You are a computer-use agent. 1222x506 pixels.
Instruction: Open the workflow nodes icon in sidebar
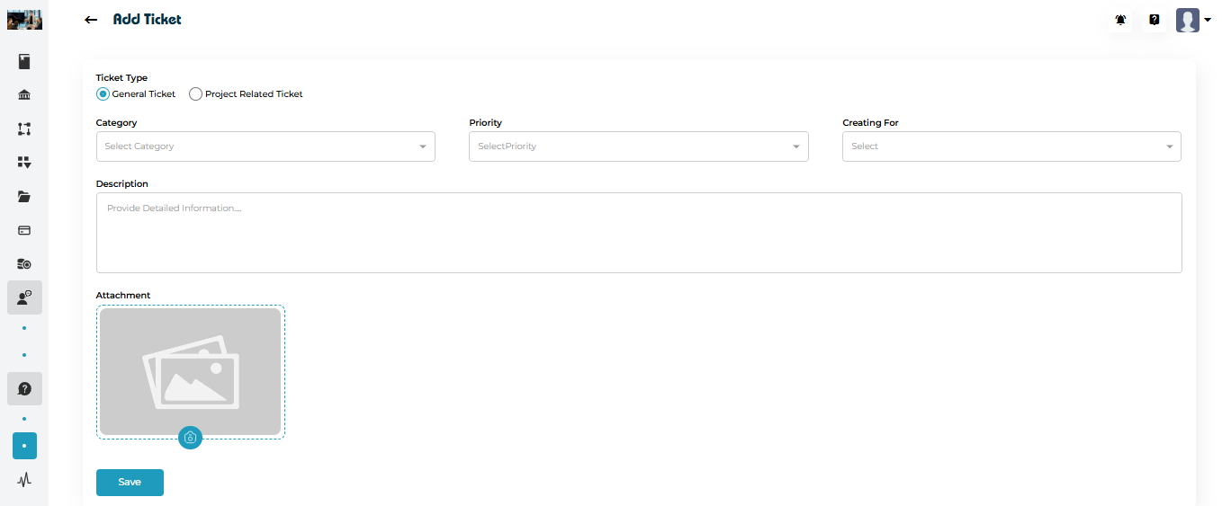(24, 129)
